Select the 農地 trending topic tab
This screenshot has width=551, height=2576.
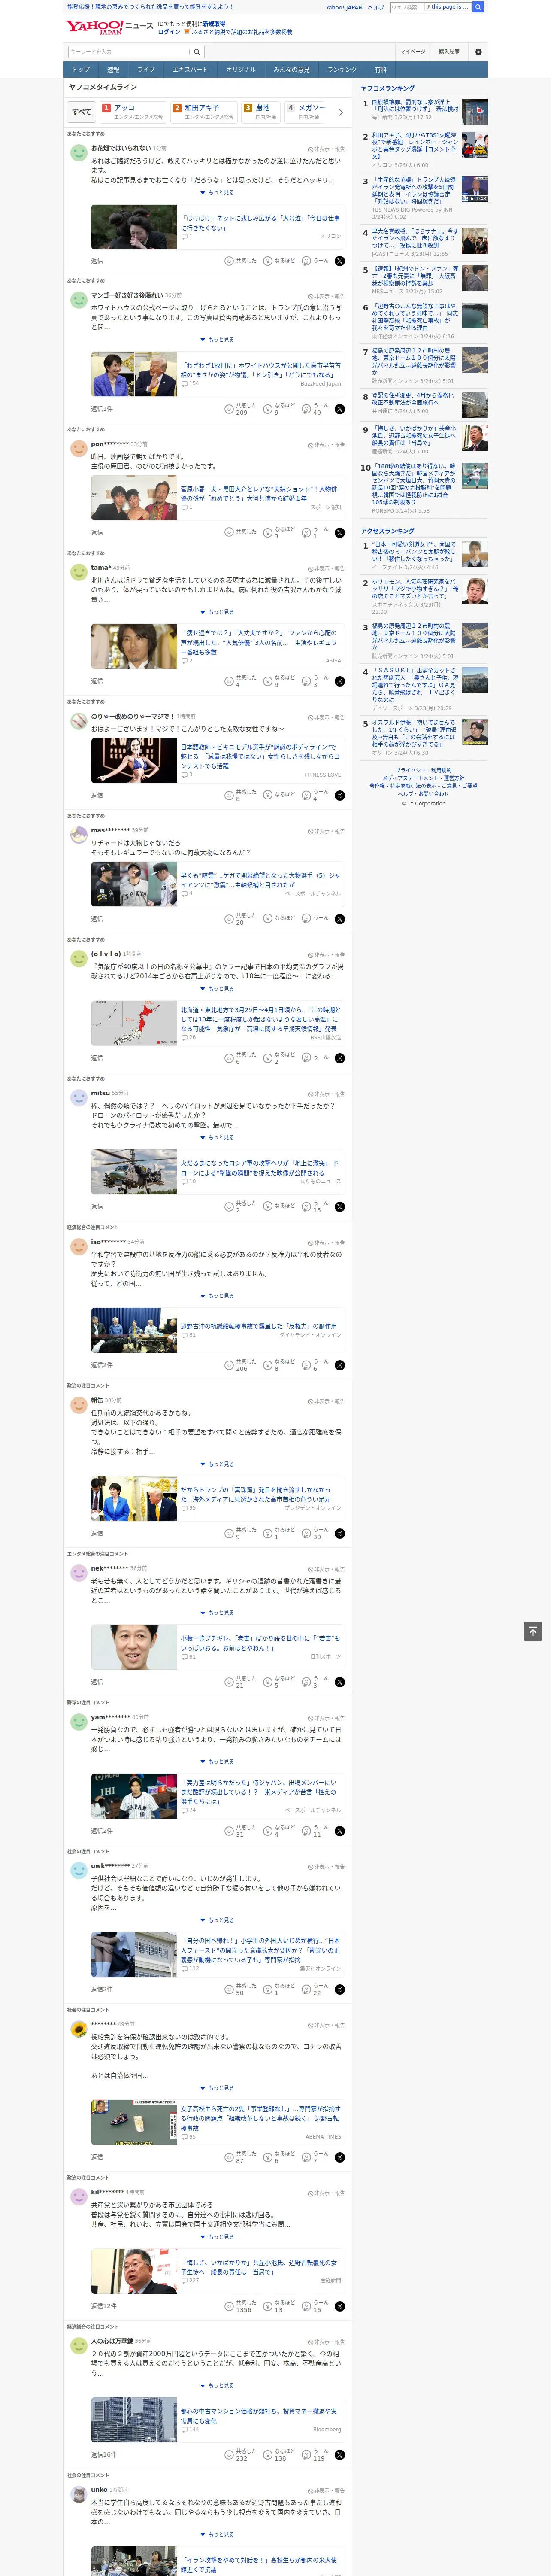(x=261, y=112)
